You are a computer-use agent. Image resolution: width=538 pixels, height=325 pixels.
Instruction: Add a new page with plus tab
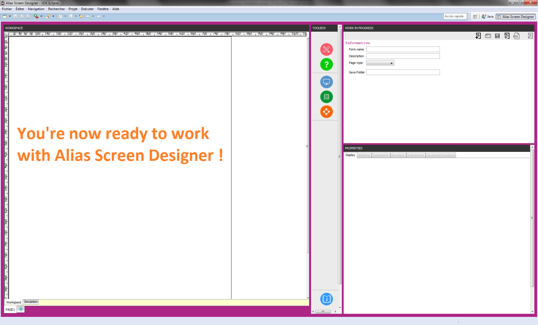coord(21,309)
